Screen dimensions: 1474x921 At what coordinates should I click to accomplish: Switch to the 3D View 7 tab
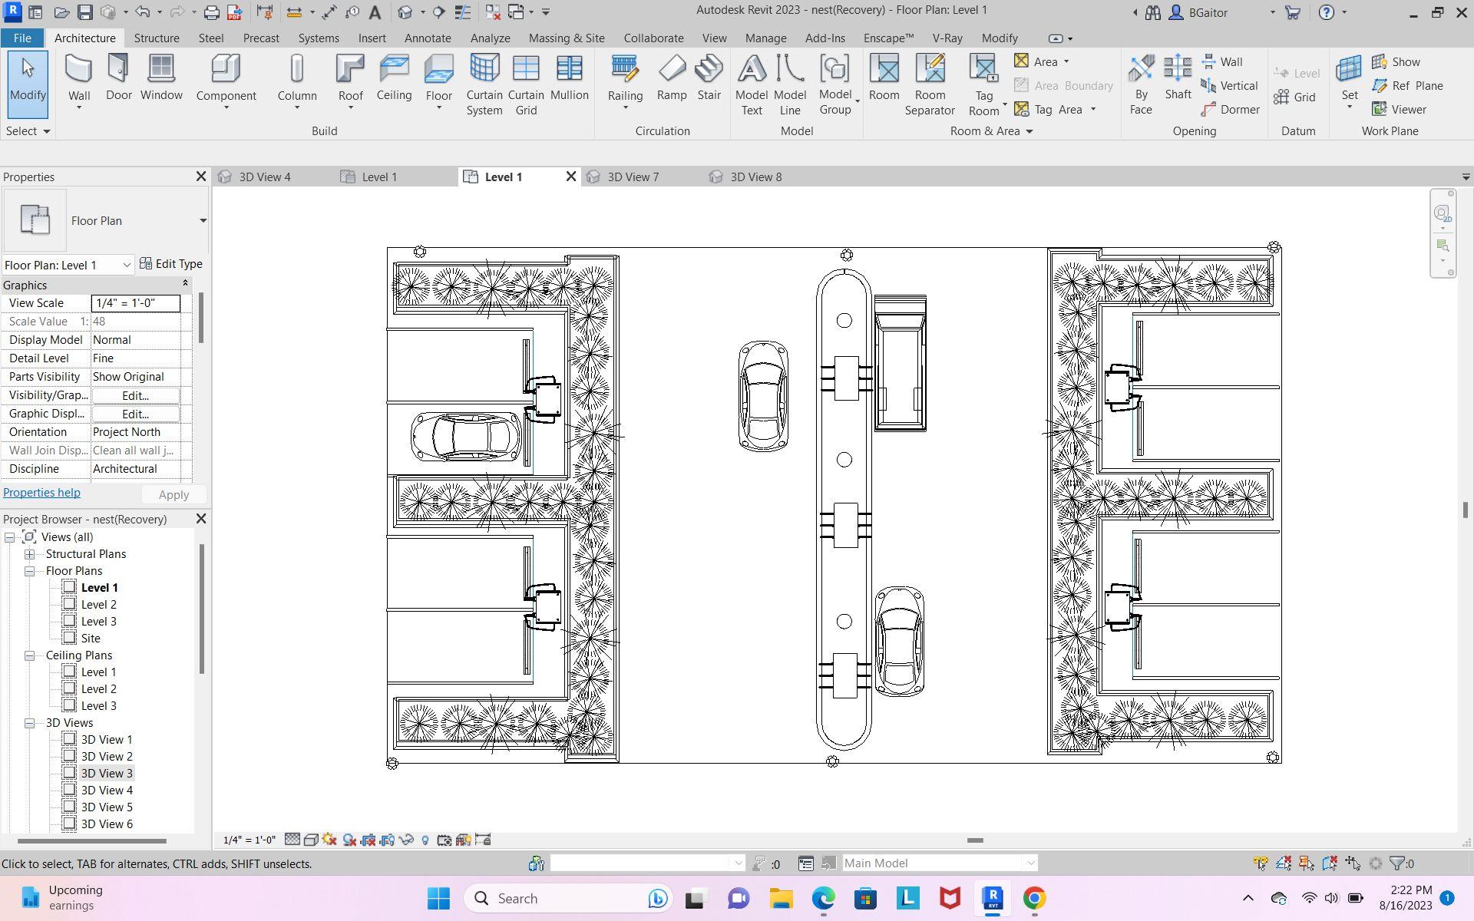tap(633, 177)
